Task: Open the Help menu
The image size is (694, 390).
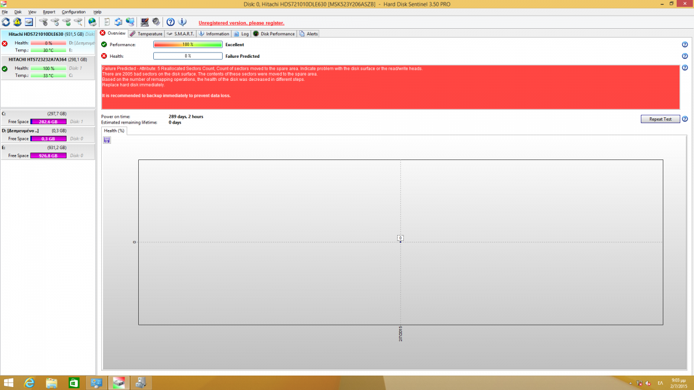Action: click(x=97, y=12)
